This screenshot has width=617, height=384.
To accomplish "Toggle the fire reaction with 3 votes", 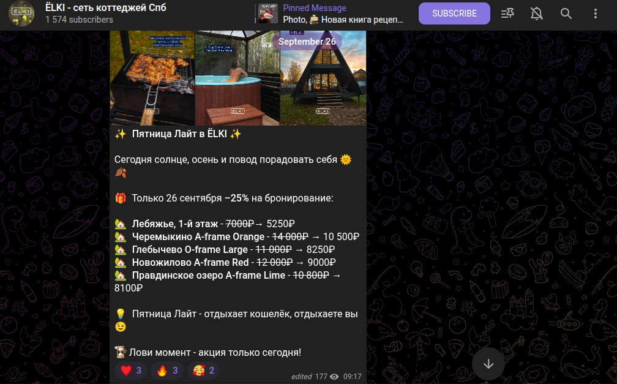I will (167, 370).
